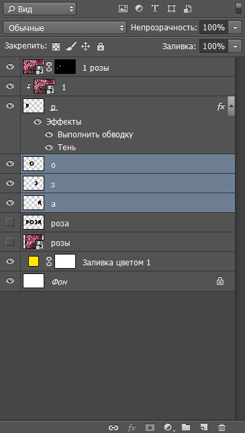
Task: Hide the clipped layer '1'
Action: coord(10,86)
